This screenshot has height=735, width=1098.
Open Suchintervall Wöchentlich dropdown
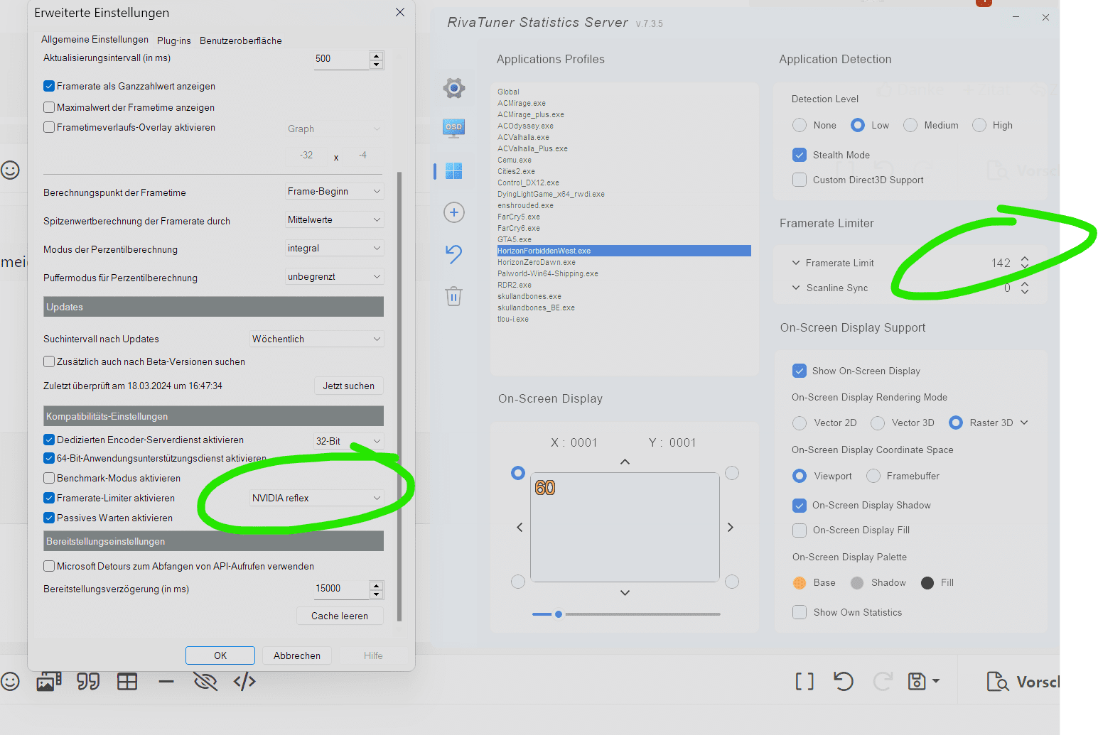click(316, 339)
